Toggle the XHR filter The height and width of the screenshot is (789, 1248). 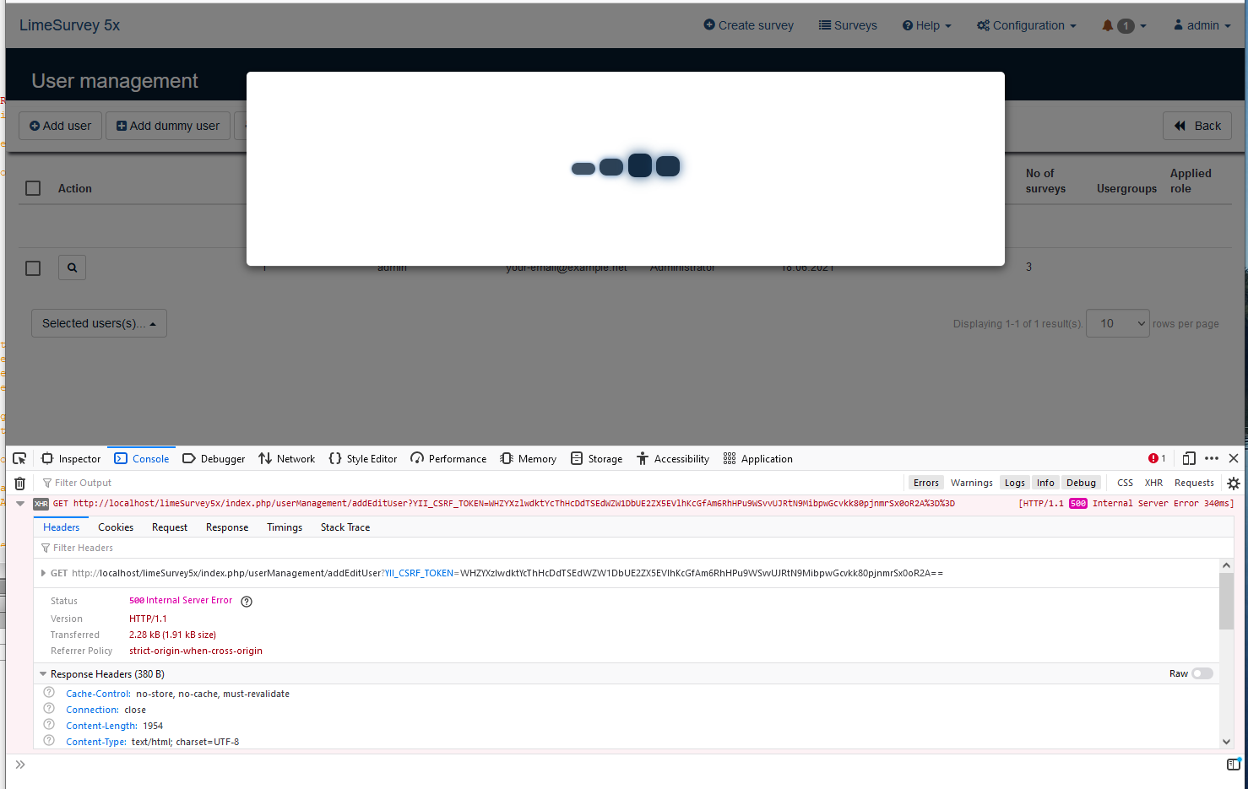(1153, 483)
